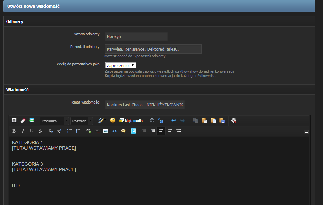The width and height of the screenshot is (323, 205).
Task: Click the editor settings gear icon
Action: 234,121
